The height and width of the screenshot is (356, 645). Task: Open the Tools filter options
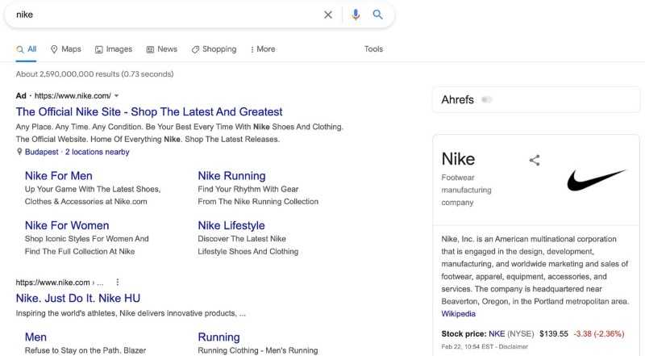coord(373,49)
